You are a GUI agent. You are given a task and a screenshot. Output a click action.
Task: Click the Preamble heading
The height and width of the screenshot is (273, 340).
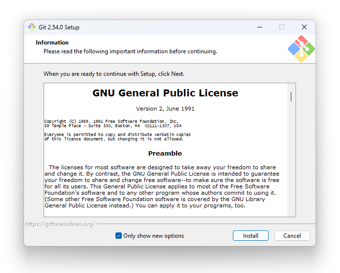click(165, 153)
